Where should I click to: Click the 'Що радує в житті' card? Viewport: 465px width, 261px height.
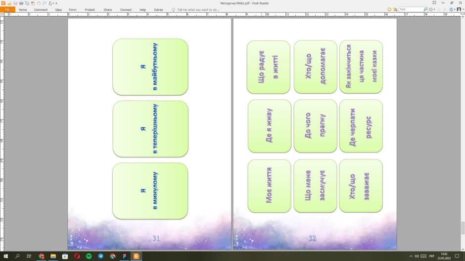coord(269,67)
